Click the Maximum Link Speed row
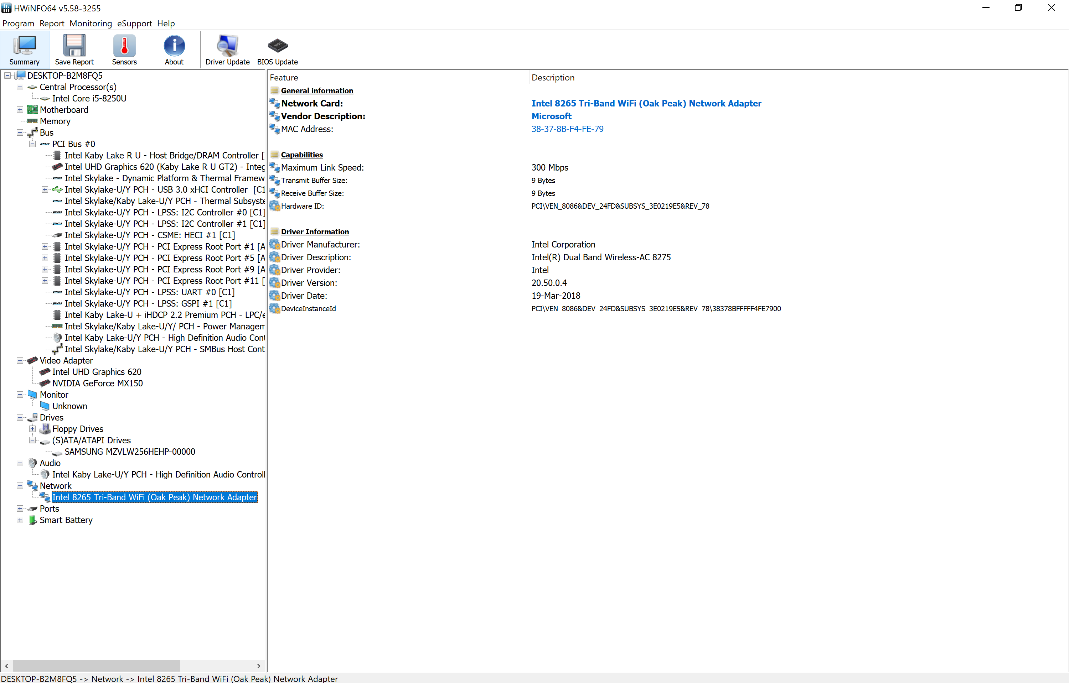This screenshot has height=683, width=1069. pos(526,168)
